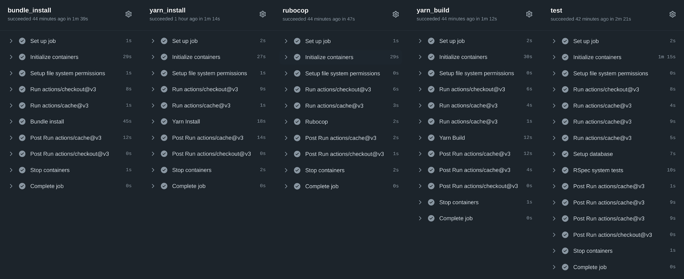Open settings gear for rubocop job
This screenshot has height=279, width=684.
(x=396, y=14)
